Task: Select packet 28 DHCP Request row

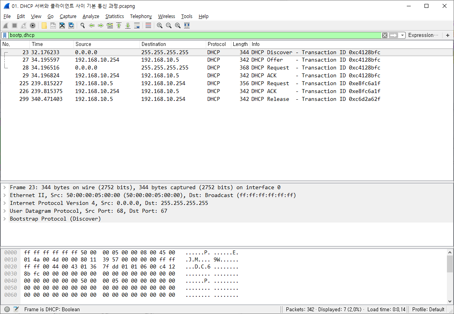Action: [227, 68]
